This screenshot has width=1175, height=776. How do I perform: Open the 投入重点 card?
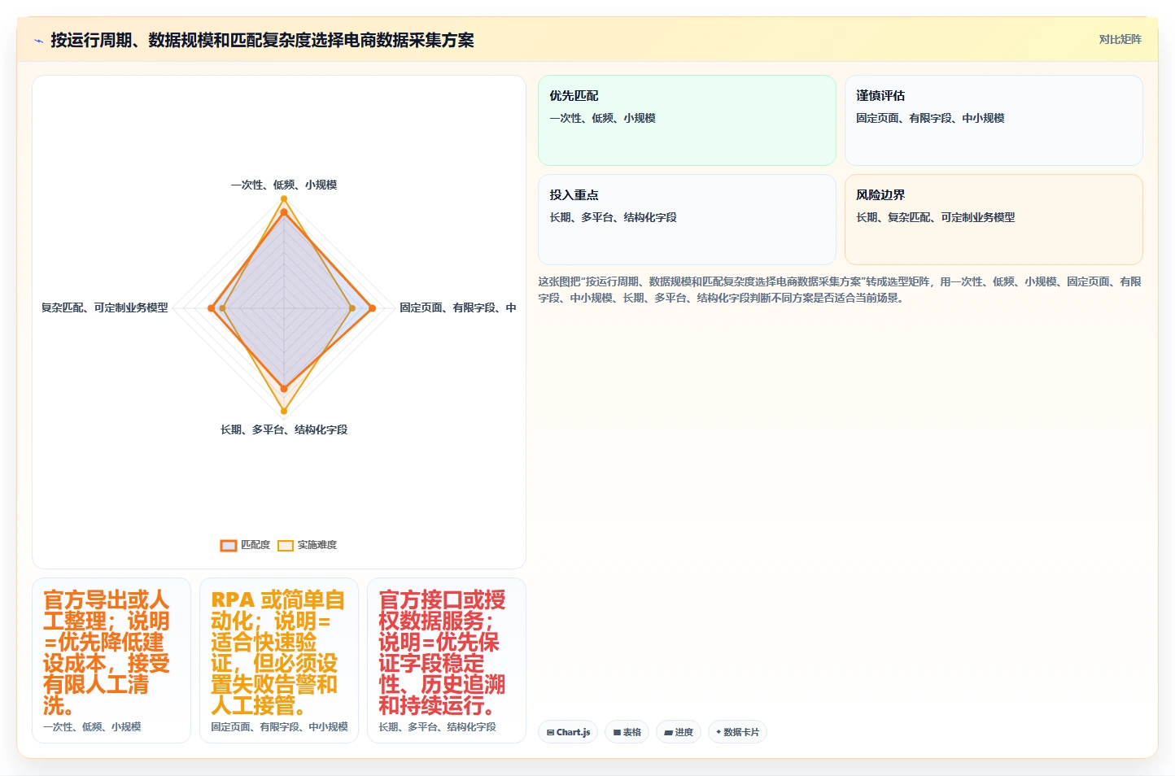(x=687, y=220)
